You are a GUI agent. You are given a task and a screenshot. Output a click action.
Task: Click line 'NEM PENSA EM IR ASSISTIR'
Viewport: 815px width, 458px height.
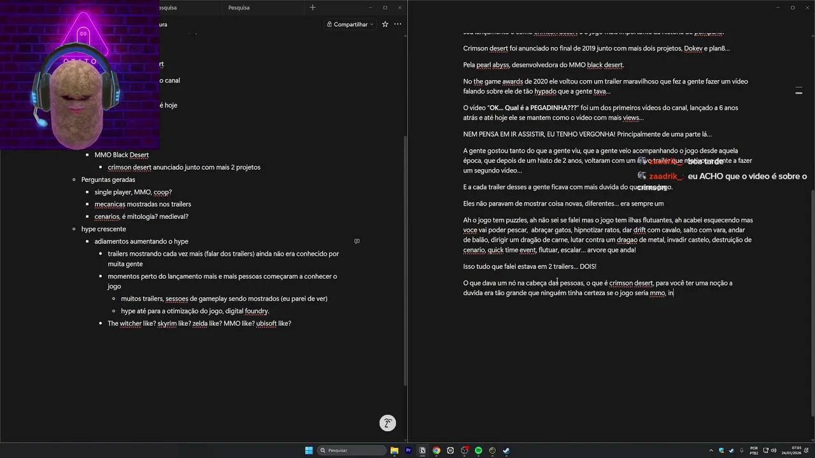coord(587,134)
